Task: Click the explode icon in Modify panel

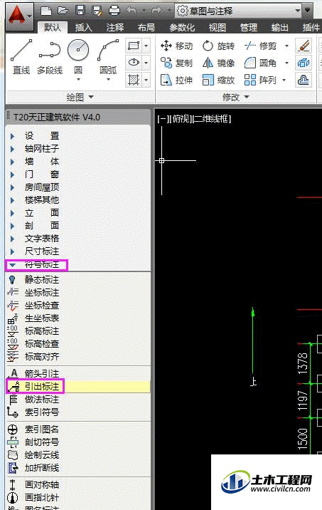Action: point(304,63)
